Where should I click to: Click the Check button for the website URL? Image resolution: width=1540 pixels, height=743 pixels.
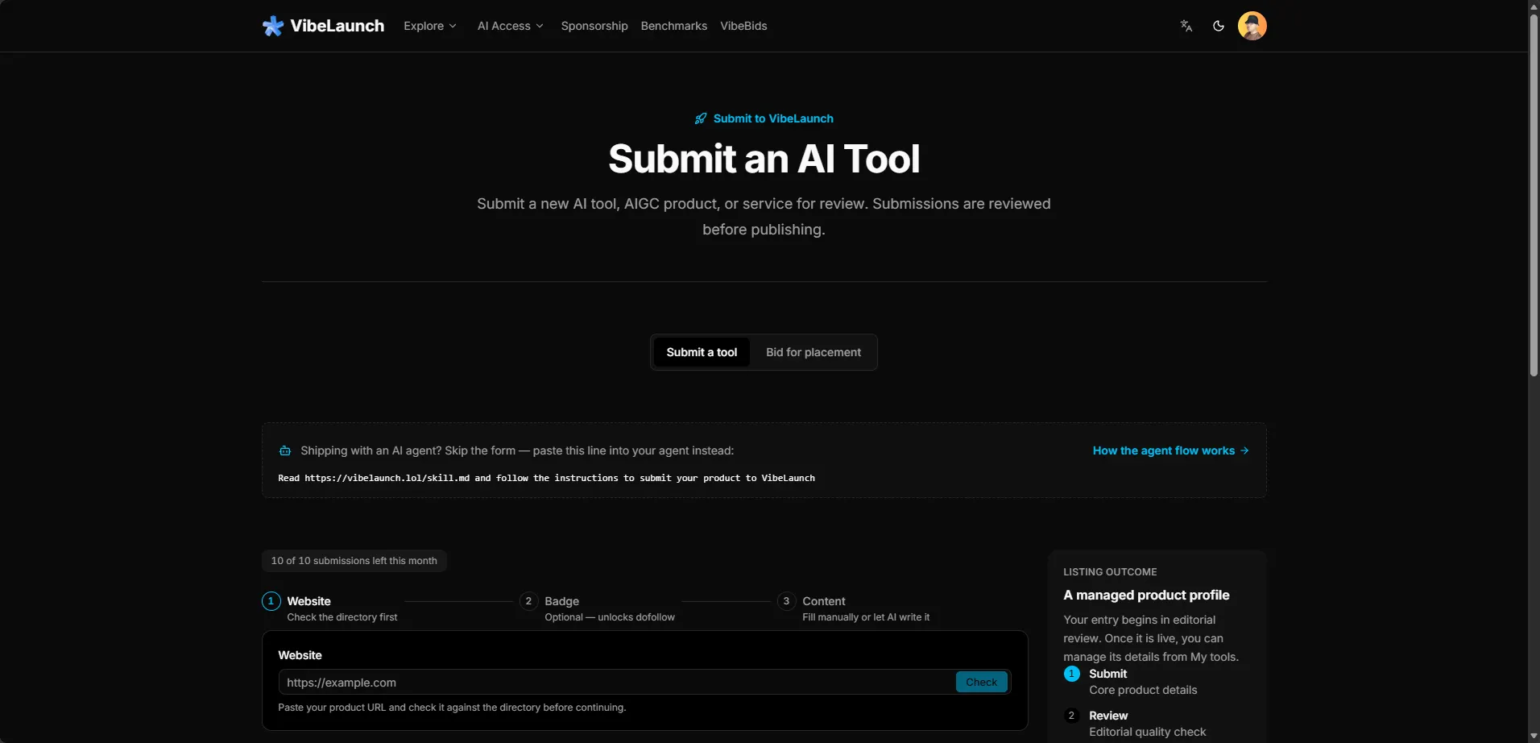pyautogui.click(x=981, y=682)
